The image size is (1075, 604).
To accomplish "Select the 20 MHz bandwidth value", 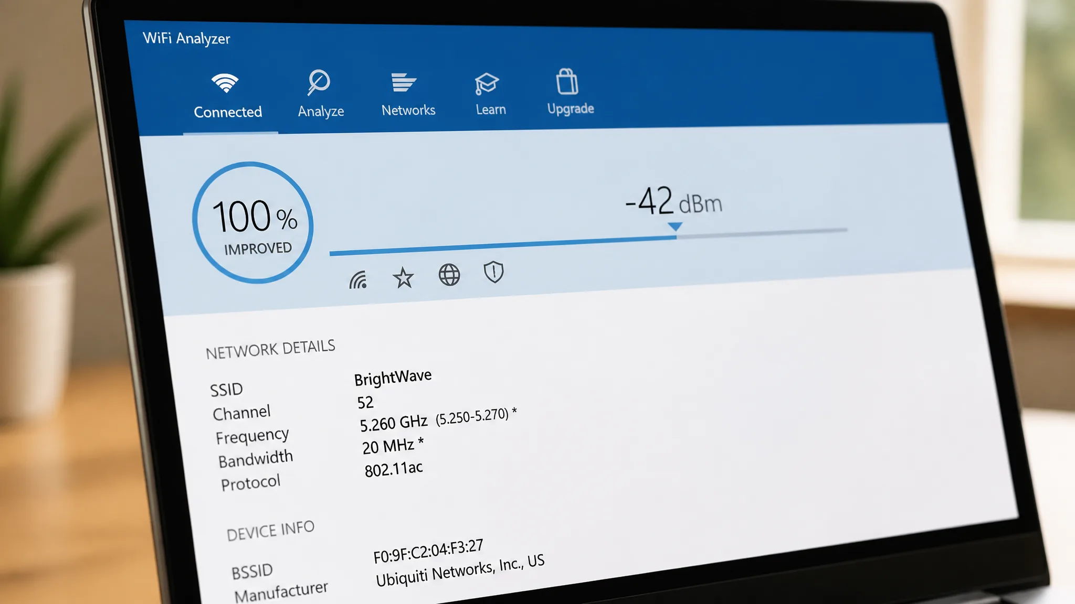I will point(388,447).
